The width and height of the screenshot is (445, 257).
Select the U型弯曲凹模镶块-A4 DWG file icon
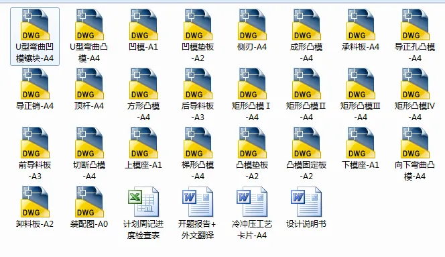pyautogui.click(x=35, y=24)
